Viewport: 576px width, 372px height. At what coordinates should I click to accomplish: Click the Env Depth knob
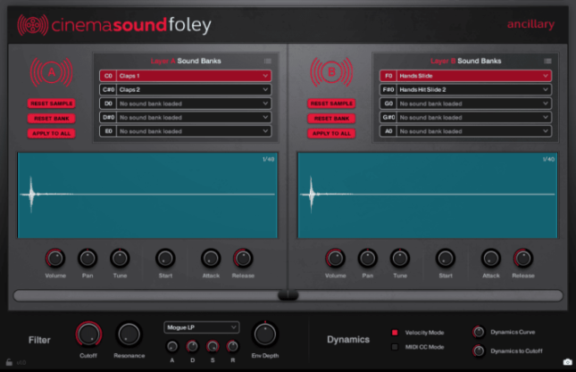(x=265, y=335)
